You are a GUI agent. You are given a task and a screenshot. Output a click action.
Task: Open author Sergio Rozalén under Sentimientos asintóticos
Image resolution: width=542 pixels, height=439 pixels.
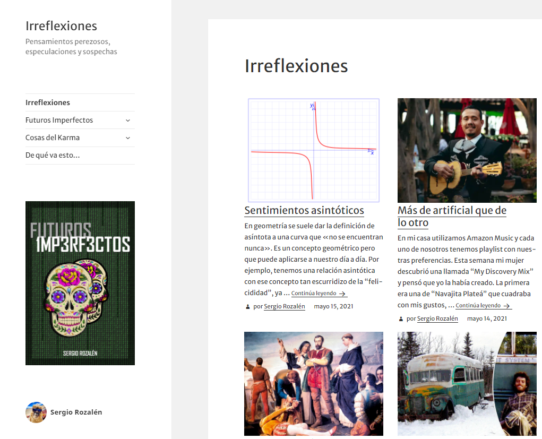point(285,306)
